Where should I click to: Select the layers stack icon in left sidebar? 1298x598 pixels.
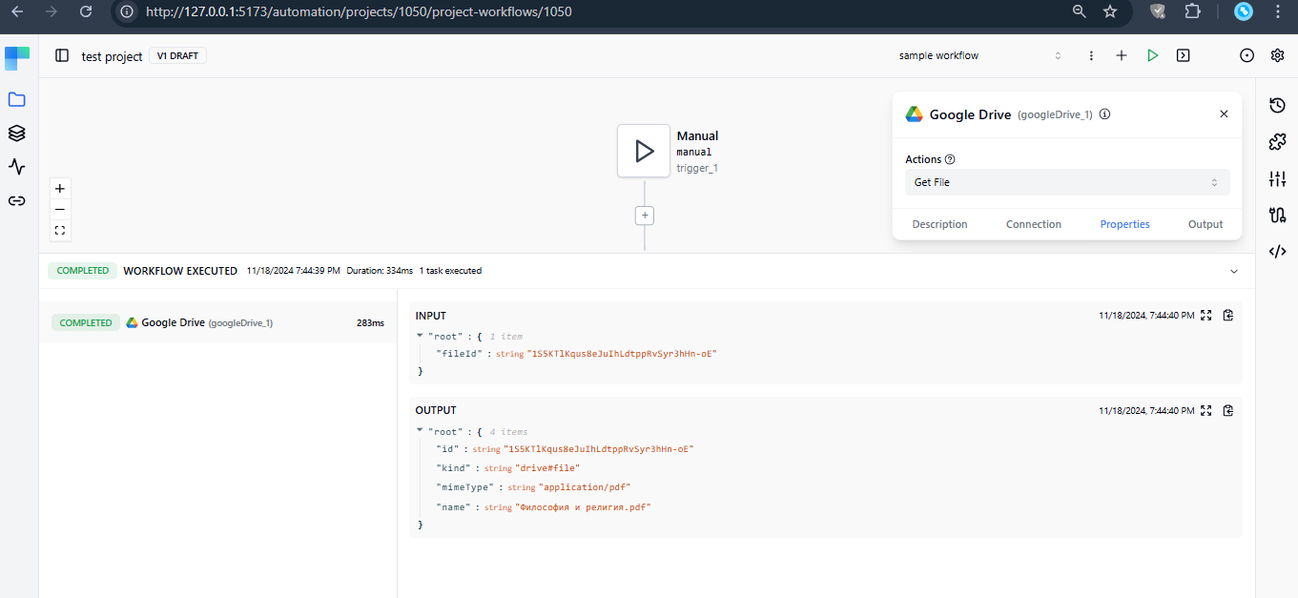[17, 133]
